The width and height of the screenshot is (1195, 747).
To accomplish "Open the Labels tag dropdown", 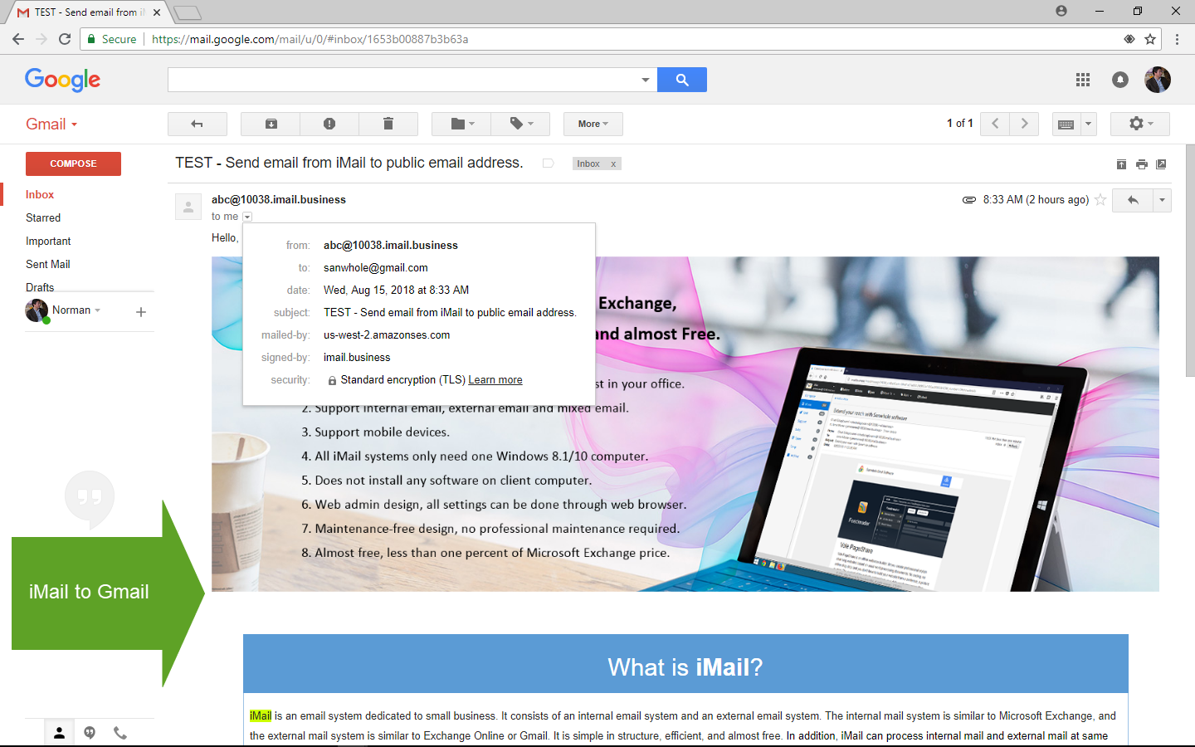I will 520,124.
